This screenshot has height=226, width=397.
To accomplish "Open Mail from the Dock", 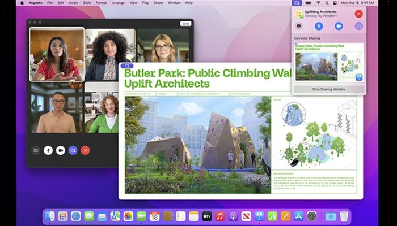I will [x=102, y=216].
